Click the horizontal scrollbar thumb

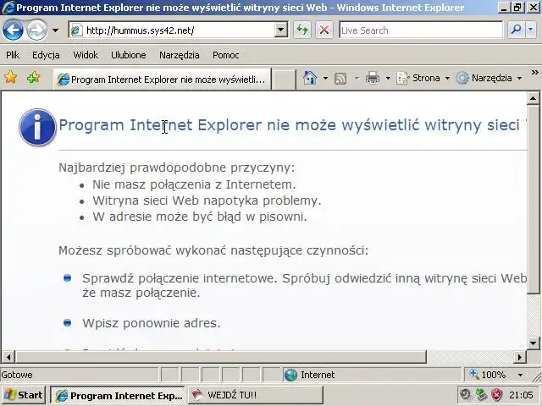click(221, 357)
